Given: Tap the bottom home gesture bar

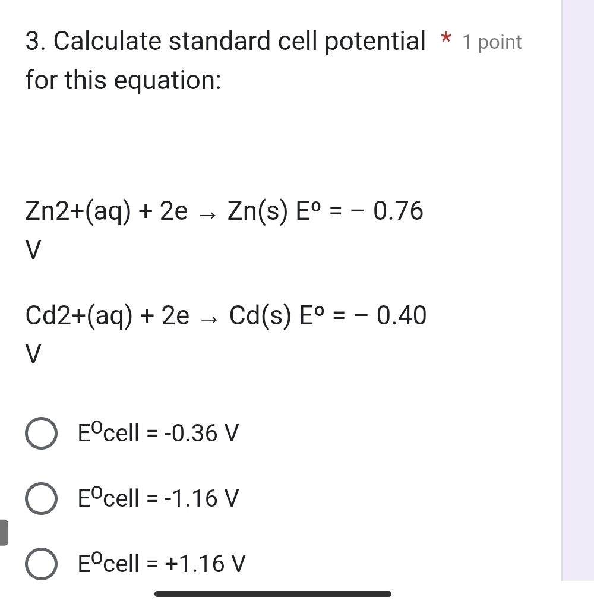Looking at the screenshot, I should pyautogui.click(x=273, y=593).
